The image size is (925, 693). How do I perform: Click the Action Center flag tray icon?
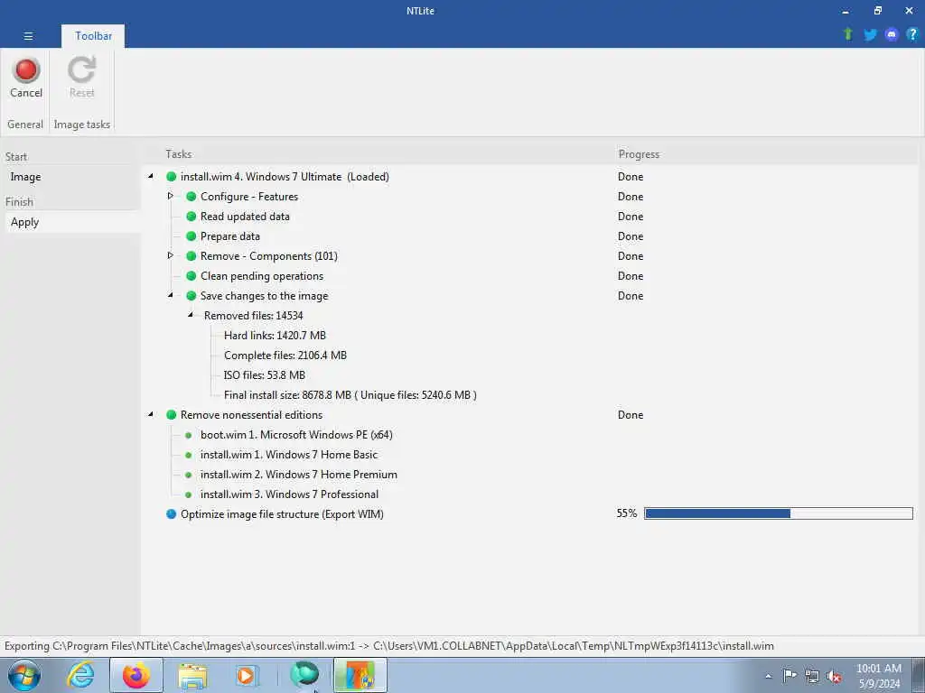click(790, 675)
